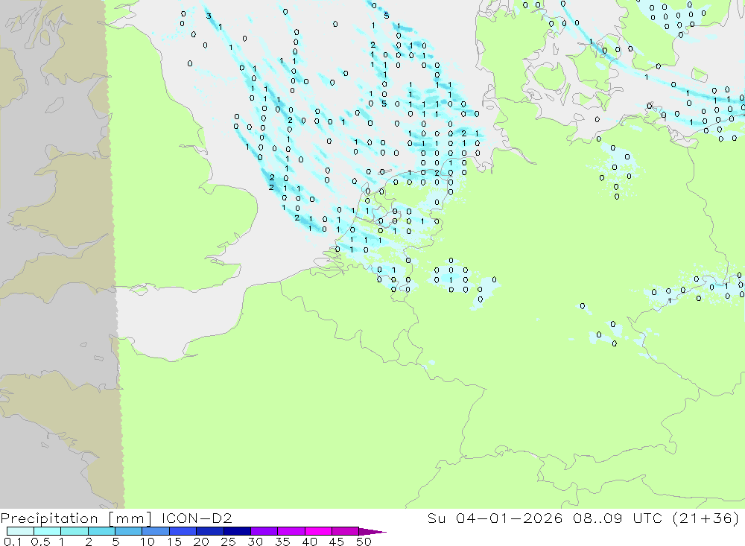Click the 0.5–1 mm legend swatch
This screenshot has height=546, width=745.
coord(48,531)
